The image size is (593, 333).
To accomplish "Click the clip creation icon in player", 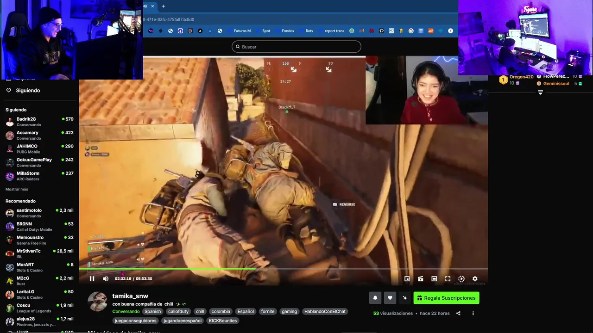I will pyautogui.click(x=420, y=278).
